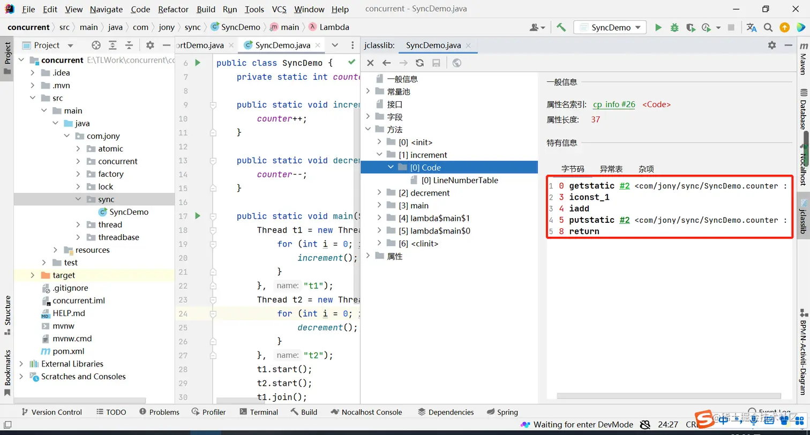Follow the cp_info #26 link

click(x=614, y=104)
